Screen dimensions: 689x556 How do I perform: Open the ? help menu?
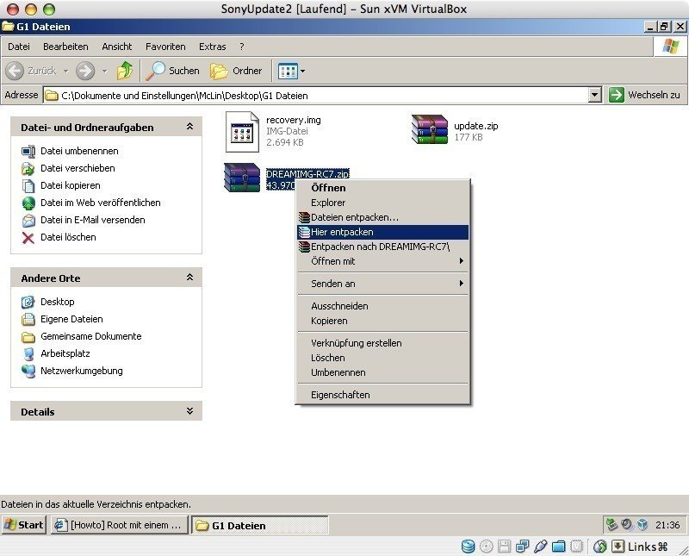[242, 47]
